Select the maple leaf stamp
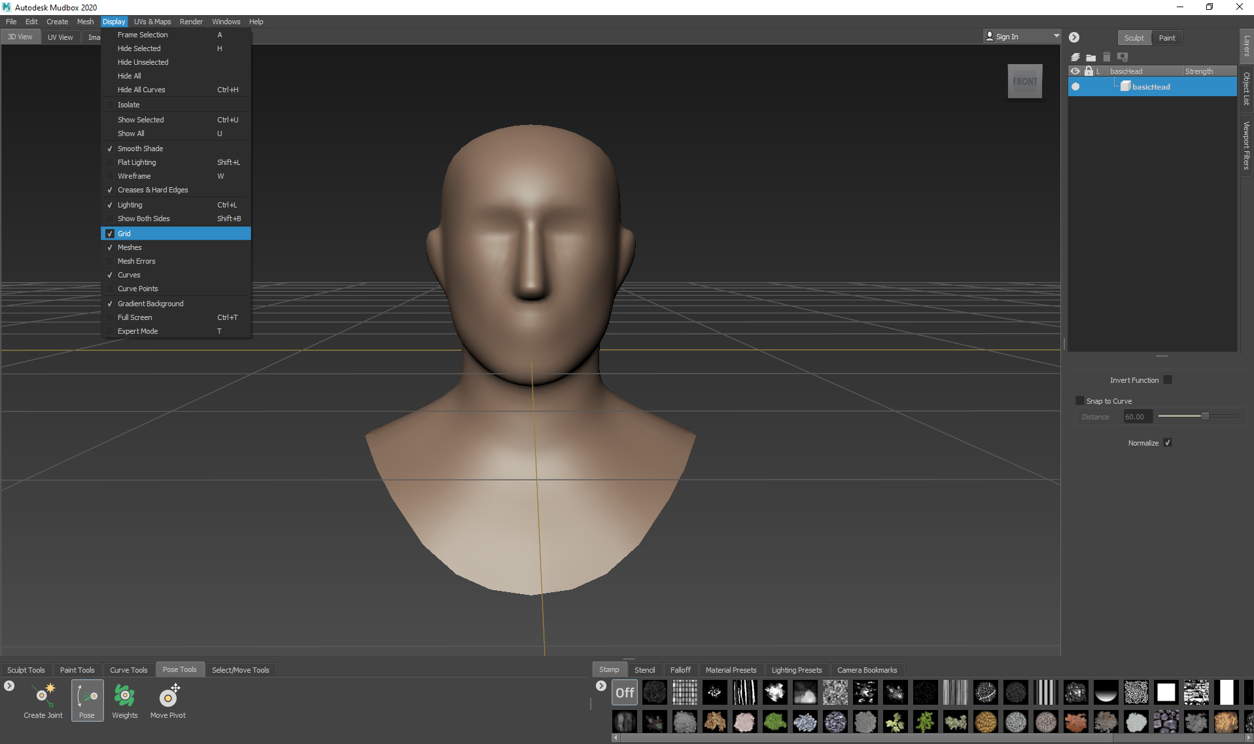The image size is (1254, 744). [x=896, y=722]
